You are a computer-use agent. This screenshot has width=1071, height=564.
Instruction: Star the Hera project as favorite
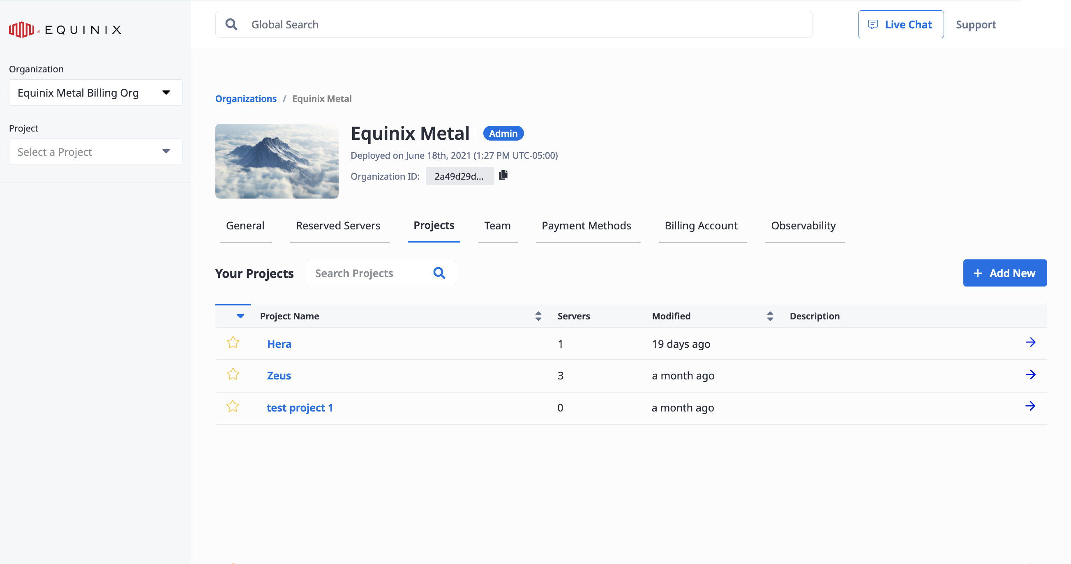point(233,343)
